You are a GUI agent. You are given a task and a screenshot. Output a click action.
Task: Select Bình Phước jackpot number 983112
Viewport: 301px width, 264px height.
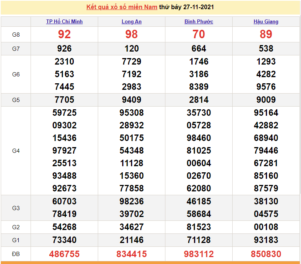tap(199, 254)
